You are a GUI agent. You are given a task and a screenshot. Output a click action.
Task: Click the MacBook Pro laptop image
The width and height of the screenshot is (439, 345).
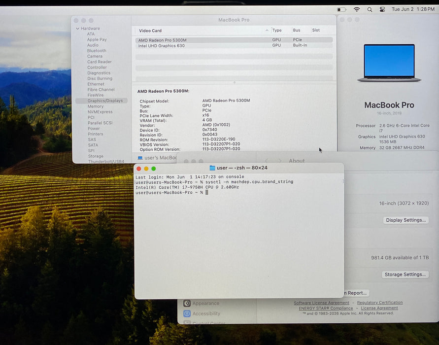click(389, 63)
